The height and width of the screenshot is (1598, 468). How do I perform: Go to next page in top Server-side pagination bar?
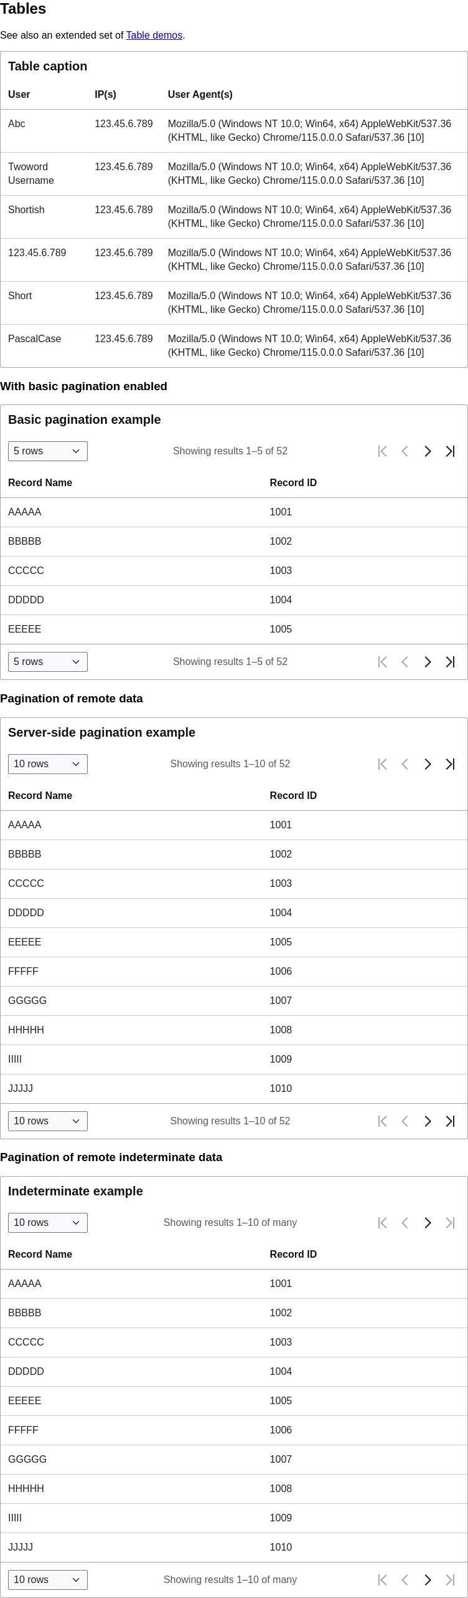coord(428,764)
